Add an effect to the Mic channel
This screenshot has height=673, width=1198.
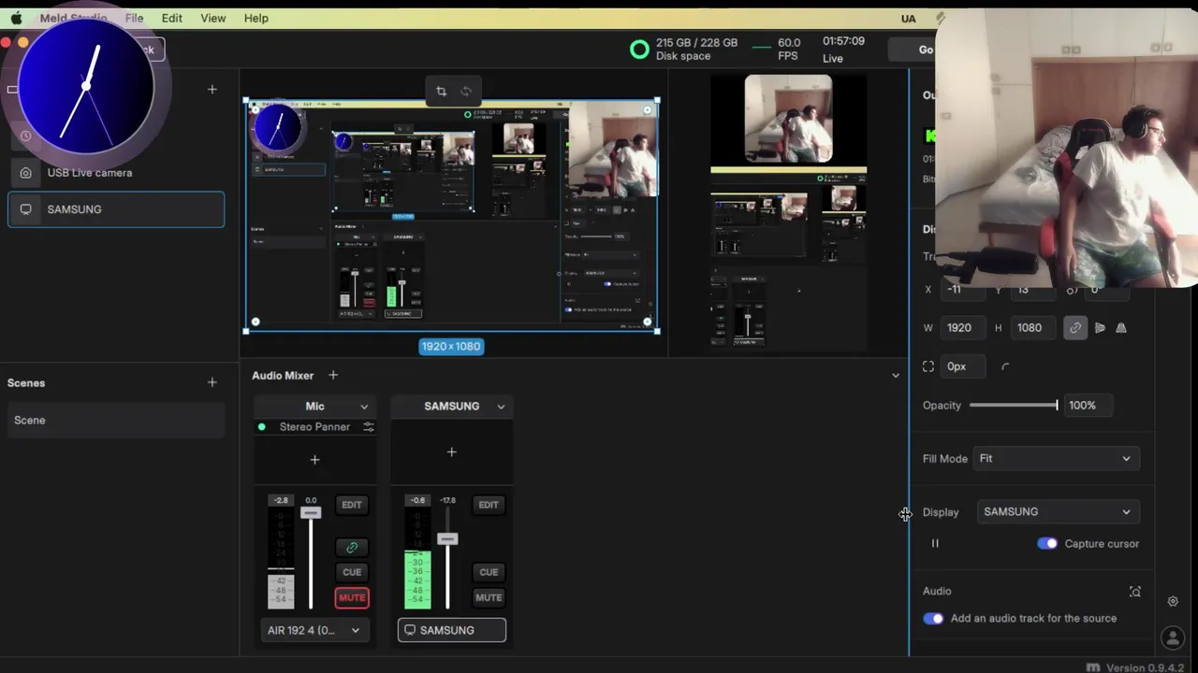pos(314,460)
